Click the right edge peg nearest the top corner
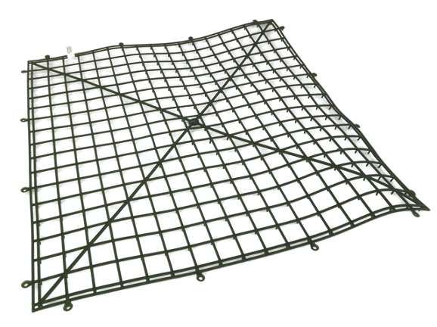Image resolution: width=437 pixels, height=327 pixels. [x=314, y=75]
